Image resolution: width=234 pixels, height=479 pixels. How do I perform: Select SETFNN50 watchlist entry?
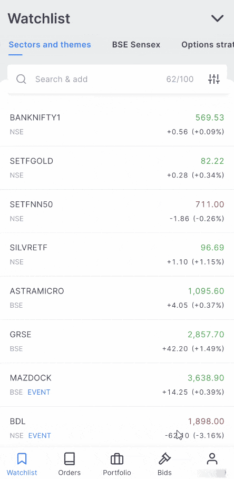(117, 211)
